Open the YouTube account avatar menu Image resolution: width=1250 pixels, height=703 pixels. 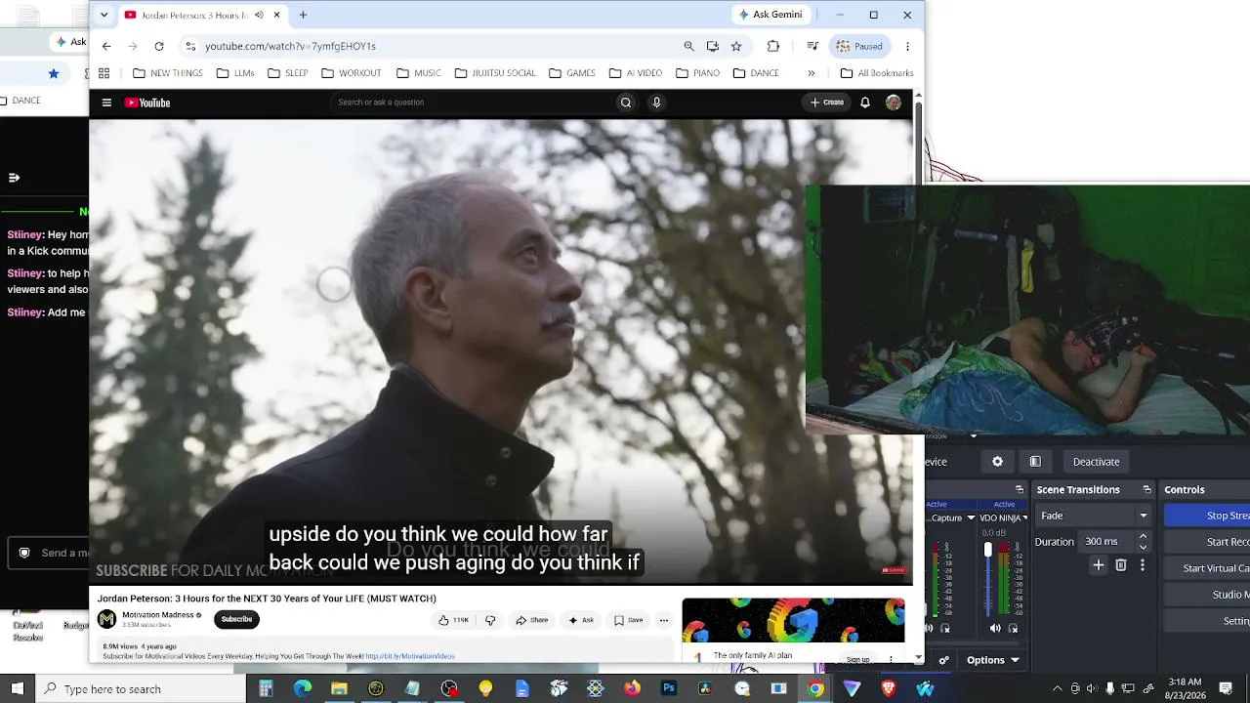[894, 103]
